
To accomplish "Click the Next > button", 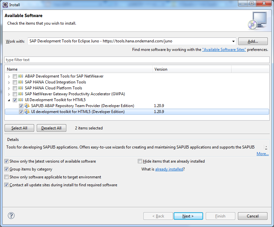I will 188,216.
